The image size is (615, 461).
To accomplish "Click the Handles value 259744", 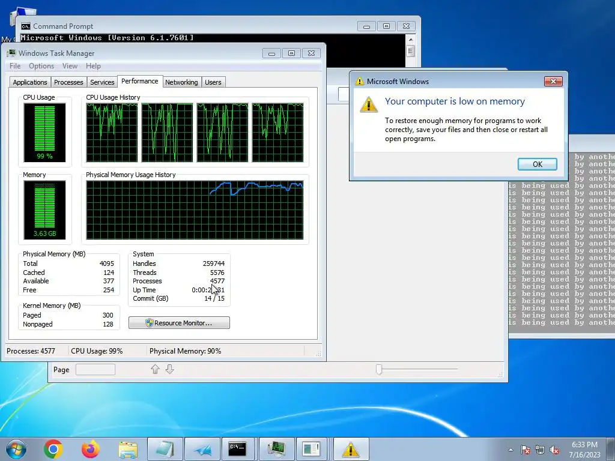I will click(213, 264).
